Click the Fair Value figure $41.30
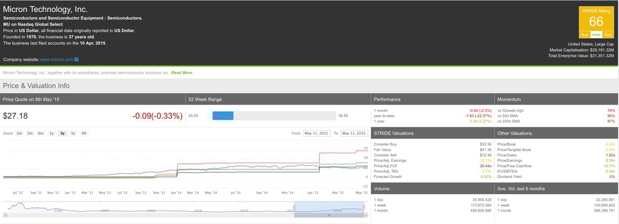 click(x=486, y=150)
